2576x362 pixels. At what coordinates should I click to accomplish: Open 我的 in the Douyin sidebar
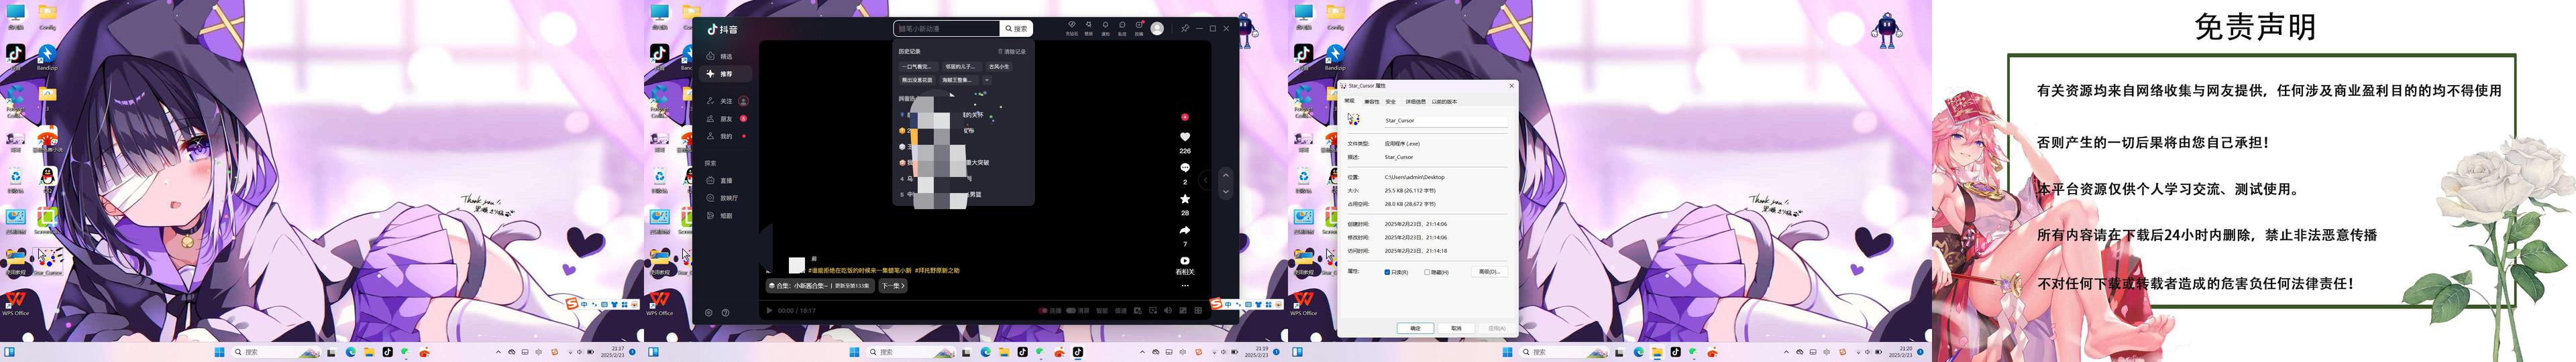pos(727,136)
